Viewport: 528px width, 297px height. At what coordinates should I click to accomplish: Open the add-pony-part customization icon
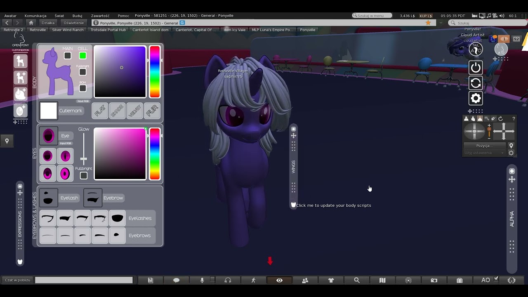(21, 78)
